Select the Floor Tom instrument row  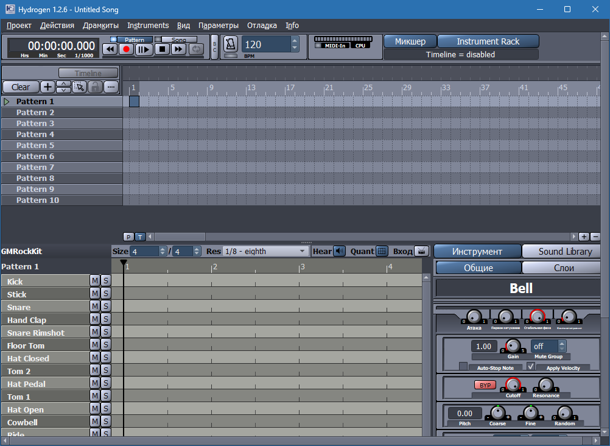pos(46,345)
